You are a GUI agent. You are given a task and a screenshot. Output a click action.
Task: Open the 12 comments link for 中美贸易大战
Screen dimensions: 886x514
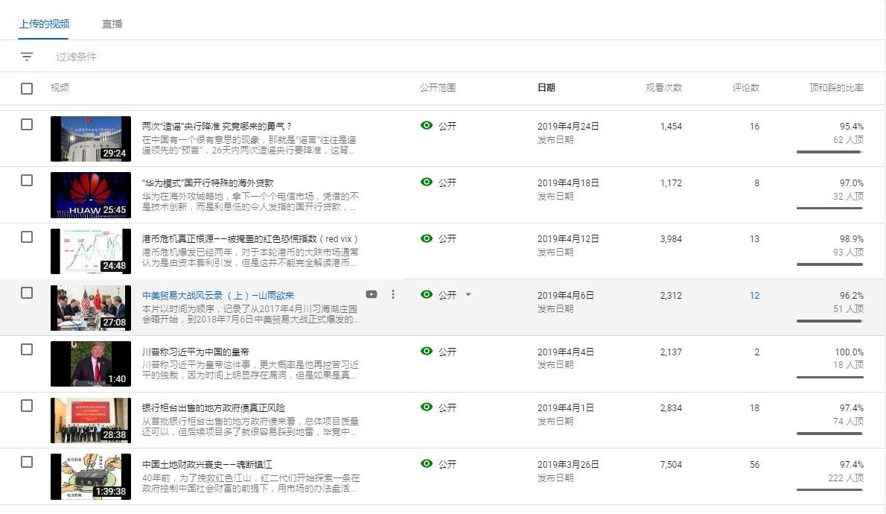coord(754,295)
